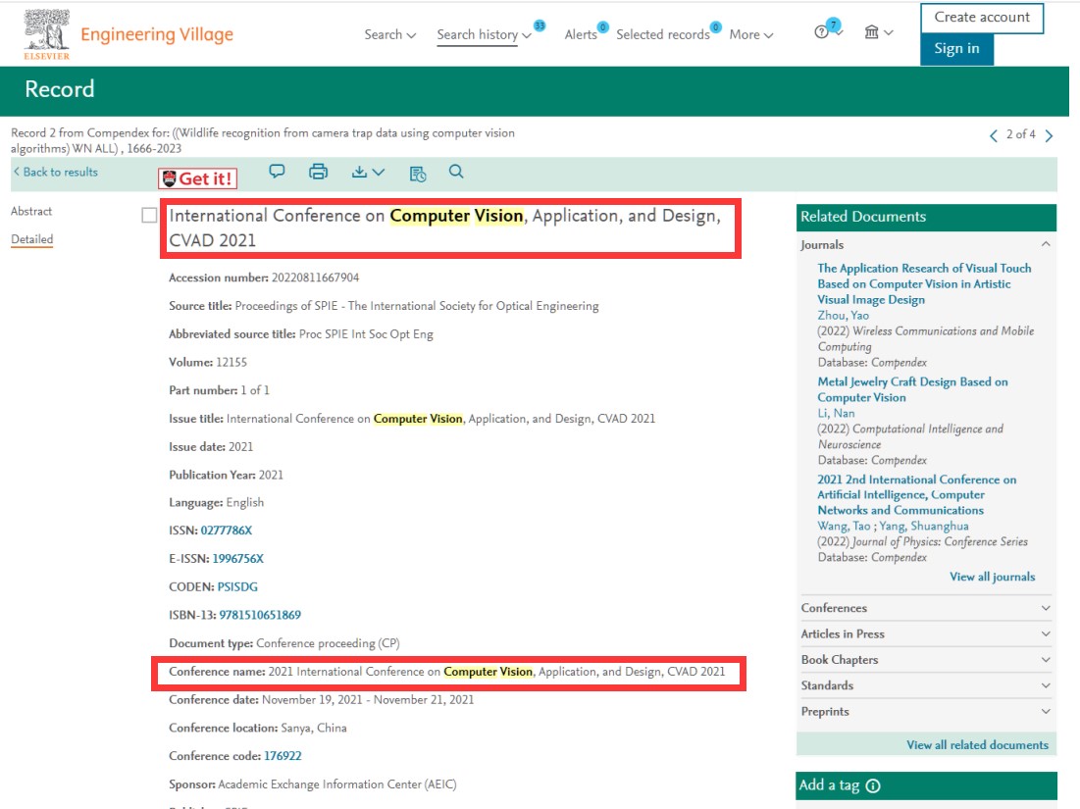
Task: Expand the Preprints section
Action: tap(926, 711)
